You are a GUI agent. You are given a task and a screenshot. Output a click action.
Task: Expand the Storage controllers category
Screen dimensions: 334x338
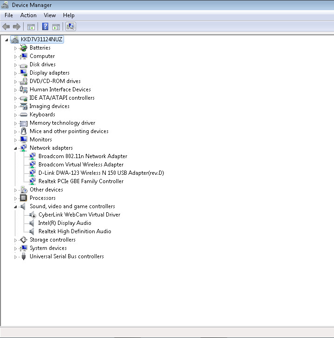pos(15,240)
